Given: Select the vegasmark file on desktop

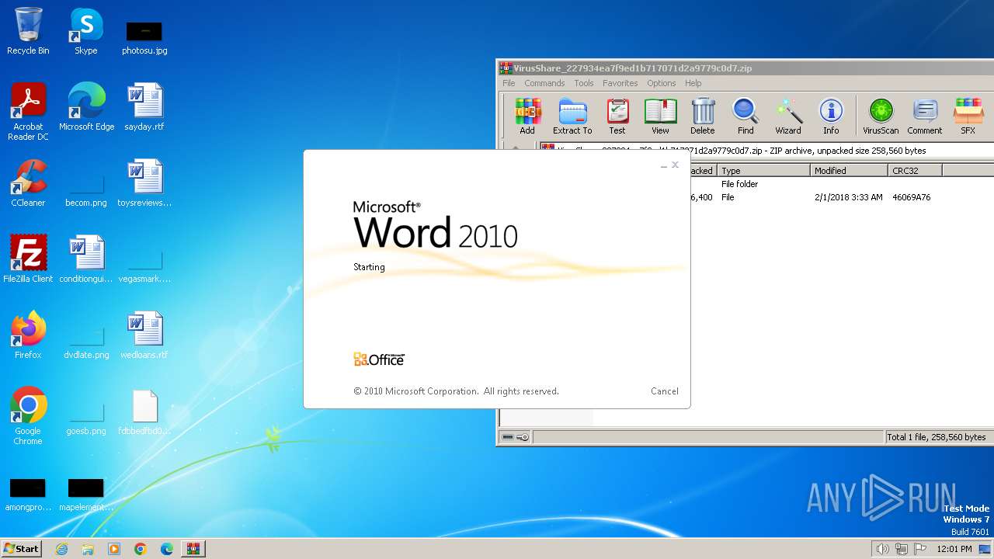Looking at the screenshot, I should [144, 265].
